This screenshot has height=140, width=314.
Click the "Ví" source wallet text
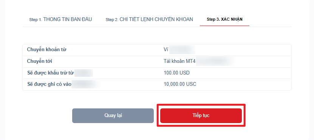point(166,50)
